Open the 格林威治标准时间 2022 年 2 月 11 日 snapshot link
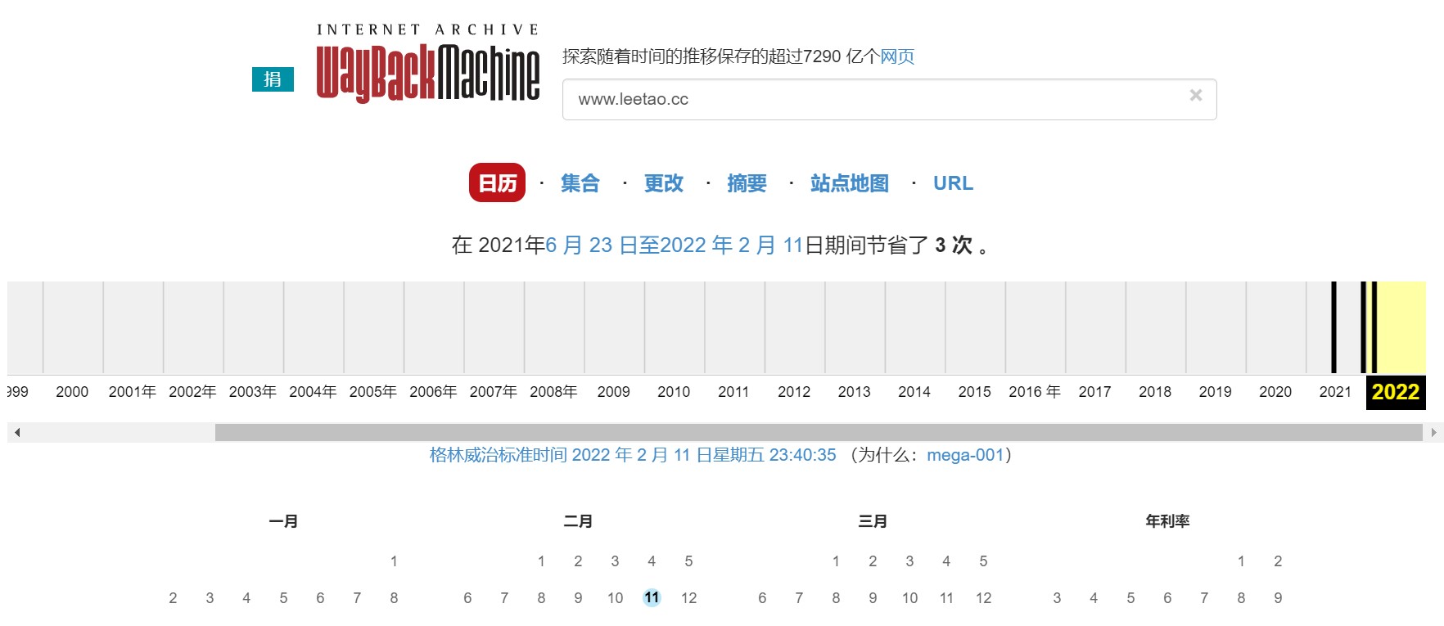This screenshot has height=626, width=1444. tap(633, 455)
